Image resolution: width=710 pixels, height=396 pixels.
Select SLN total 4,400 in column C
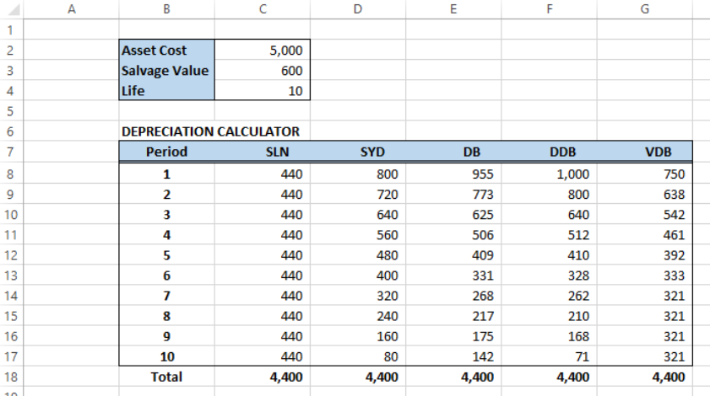pos(263,377)
